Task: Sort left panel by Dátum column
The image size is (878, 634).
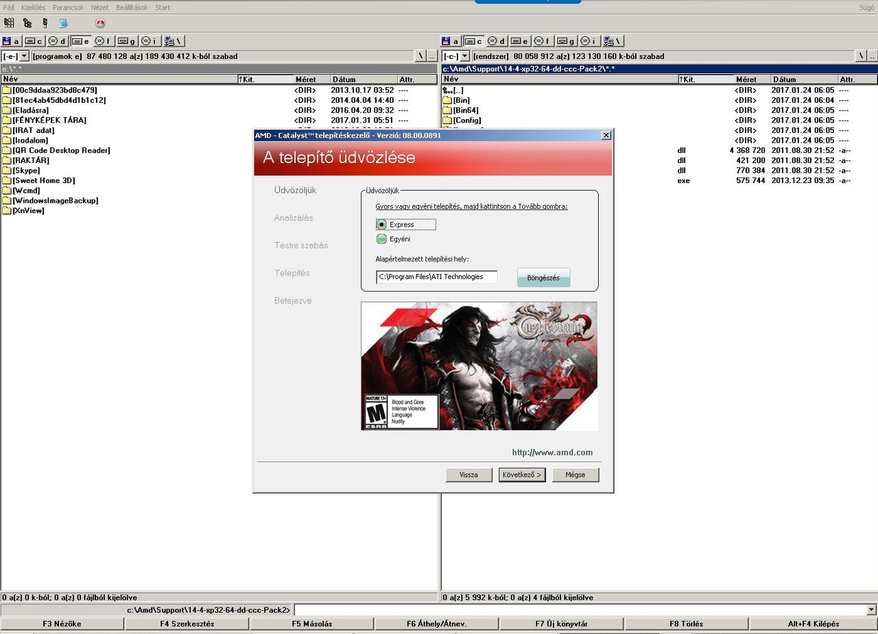Action: tap(364, 80)
